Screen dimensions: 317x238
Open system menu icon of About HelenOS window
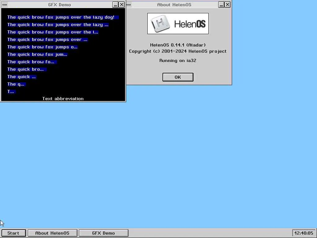[x=128, y=5]
